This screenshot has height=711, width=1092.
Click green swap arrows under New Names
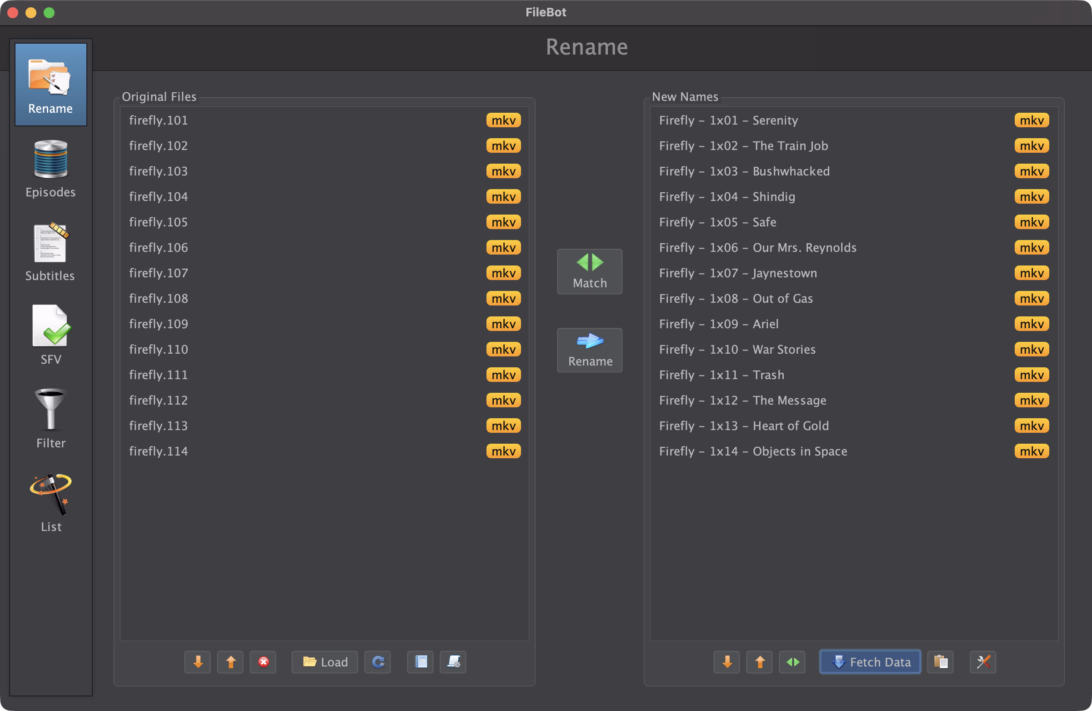click(792, 662)
